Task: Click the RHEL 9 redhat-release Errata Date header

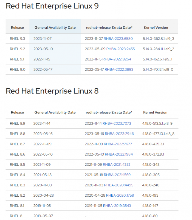Action: [x=109, y=28]
